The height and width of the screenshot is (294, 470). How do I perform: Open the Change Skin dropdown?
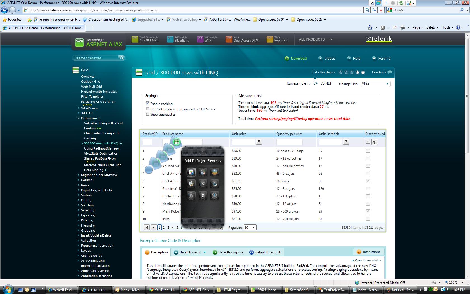point(375,84)
